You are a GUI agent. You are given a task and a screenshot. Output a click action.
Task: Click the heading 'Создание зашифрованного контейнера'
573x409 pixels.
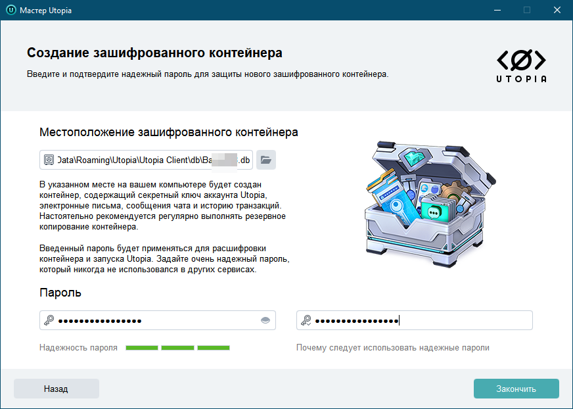pyautogui.click(x=154, y=53)
